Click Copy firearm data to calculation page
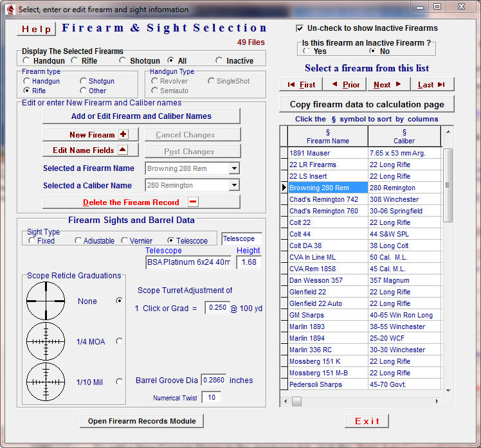The height and width of the screenshot is (448, 481). (367, 104)
